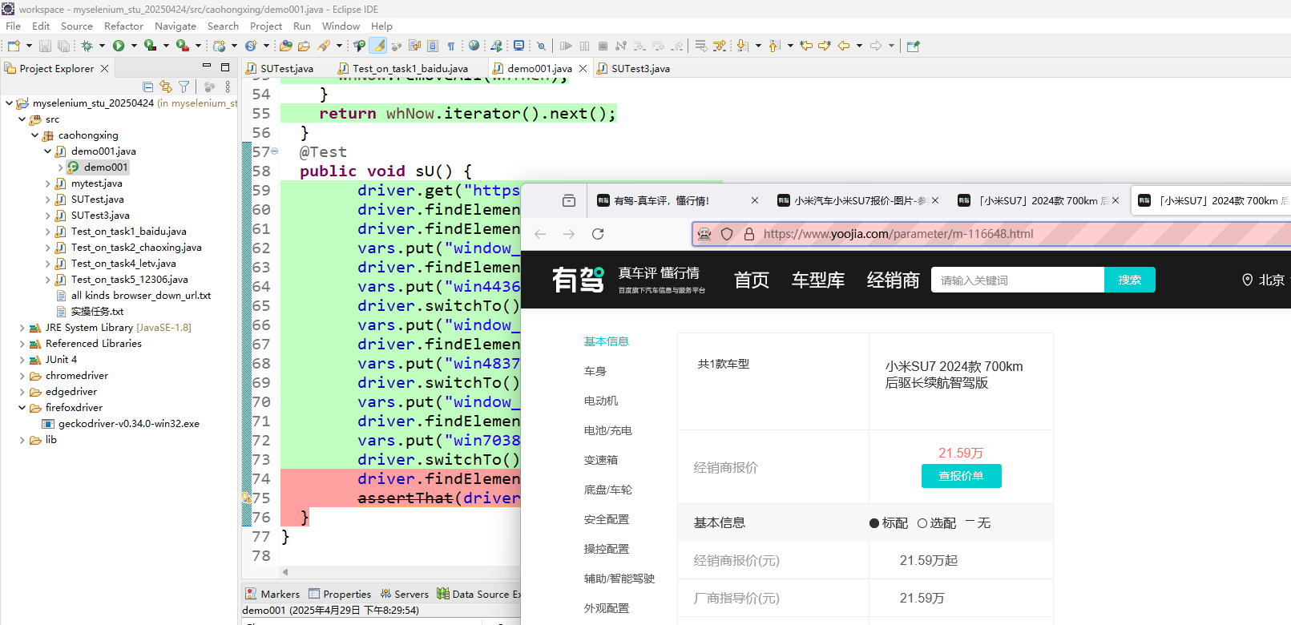Toggle Mark Occurrences highlighter icon
The image size is (1291, 625).
378,46
